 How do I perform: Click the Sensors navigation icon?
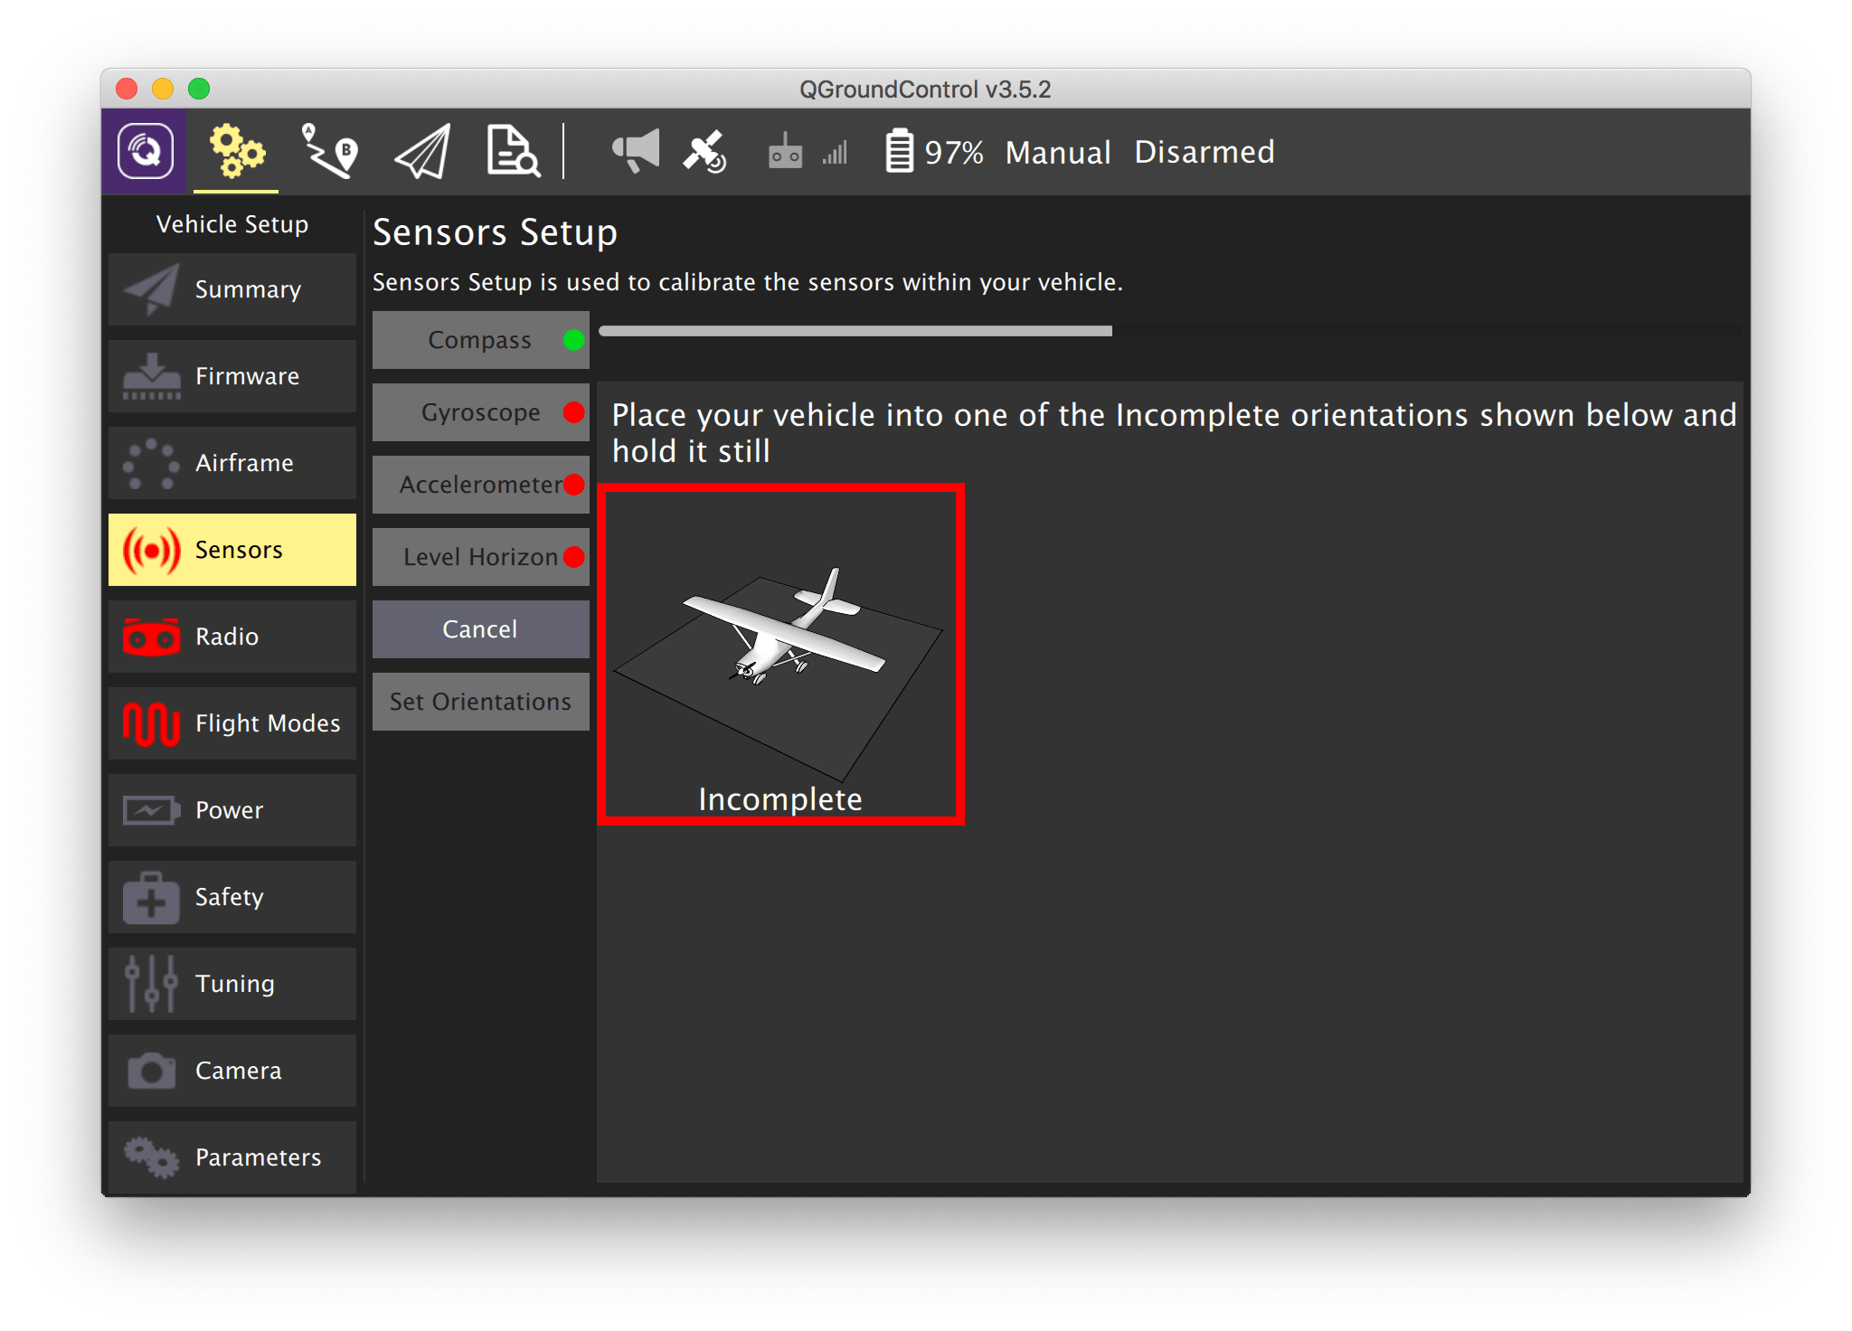tap(156, 551)
